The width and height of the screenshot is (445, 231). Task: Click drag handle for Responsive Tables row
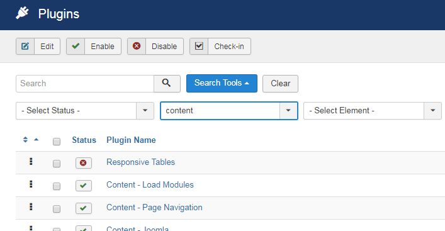(31, 162)
